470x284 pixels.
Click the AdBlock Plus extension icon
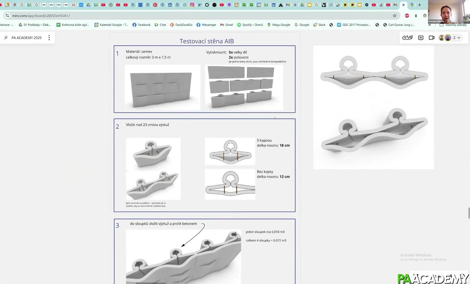(407, 16)
